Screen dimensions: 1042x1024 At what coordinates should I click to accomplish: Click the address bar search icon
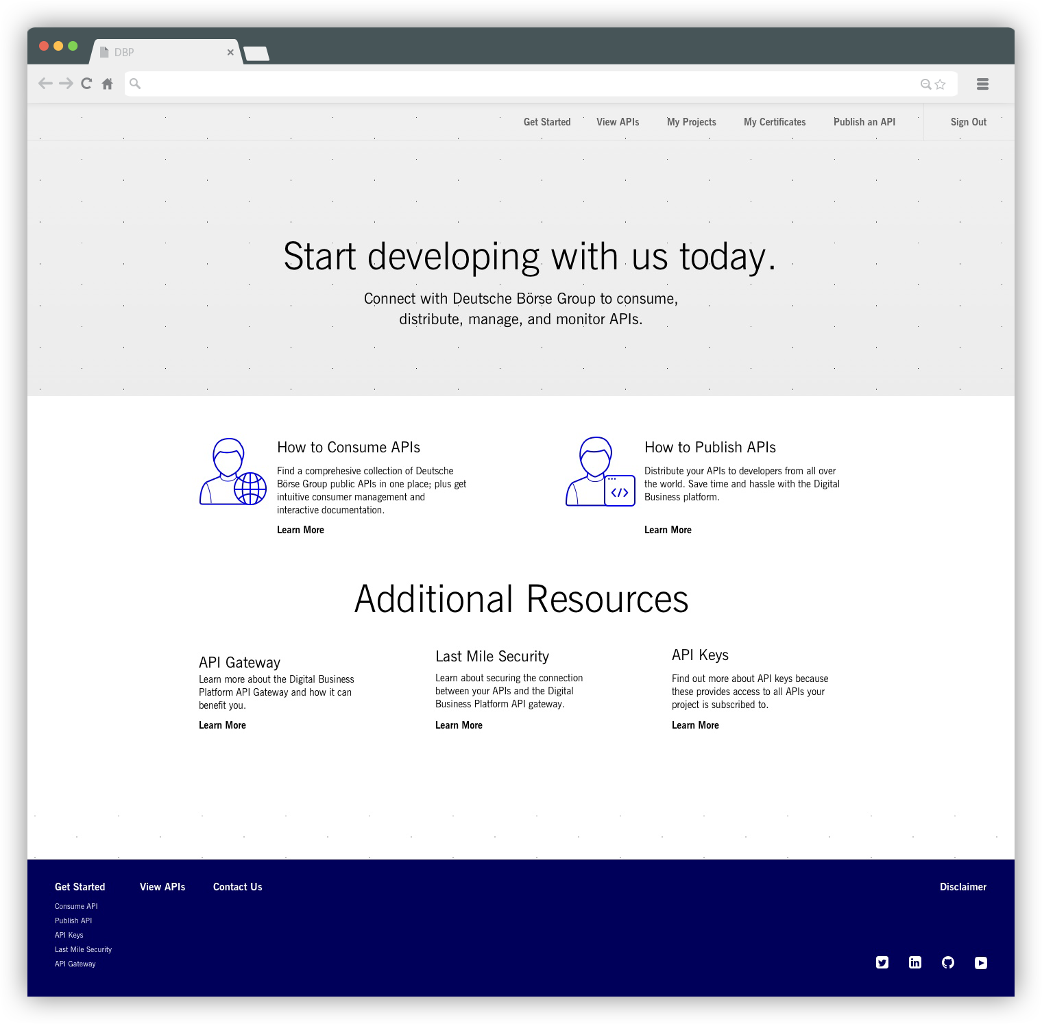click(135, 84)
